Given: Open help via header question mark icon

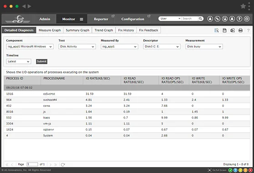Looking at the screenshot, I should click(x=239, y=19).
